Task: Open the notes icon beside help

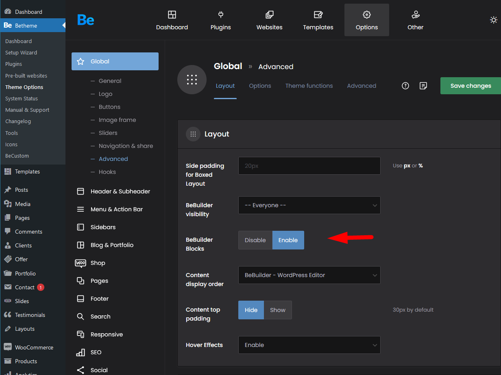Action: click(x=423, y=86)
